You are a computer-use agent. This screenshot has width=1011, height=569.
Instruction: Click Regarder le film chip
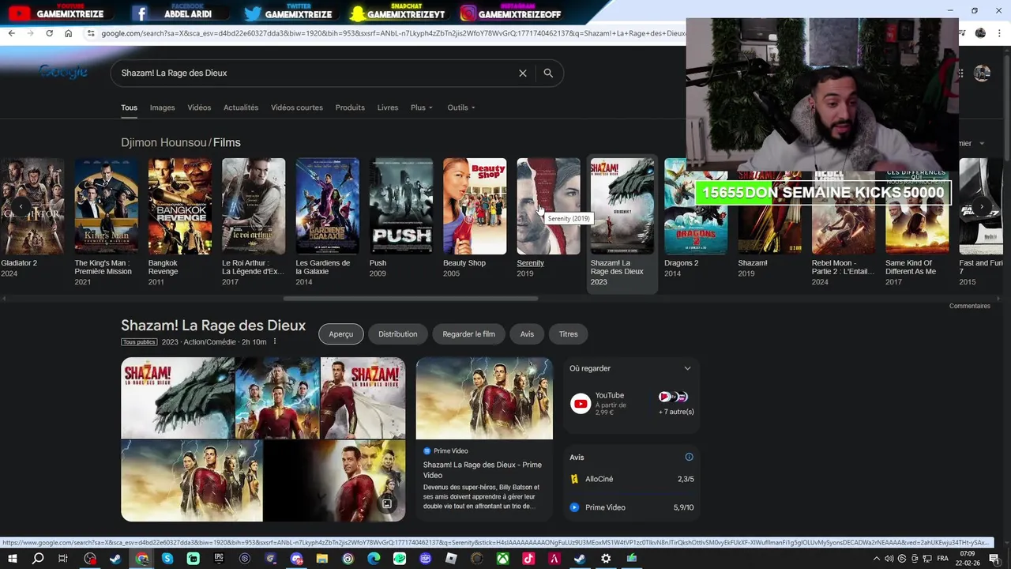(x=468, y=334)
